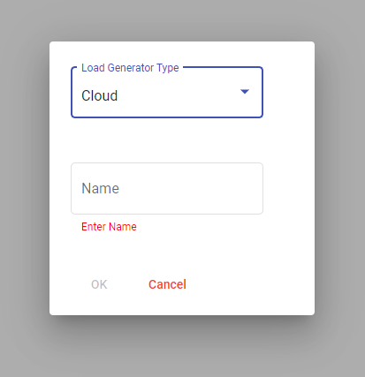Click the disabled OK button
The width and height of the screenshot is (365, 377).
tap(99, 284)
